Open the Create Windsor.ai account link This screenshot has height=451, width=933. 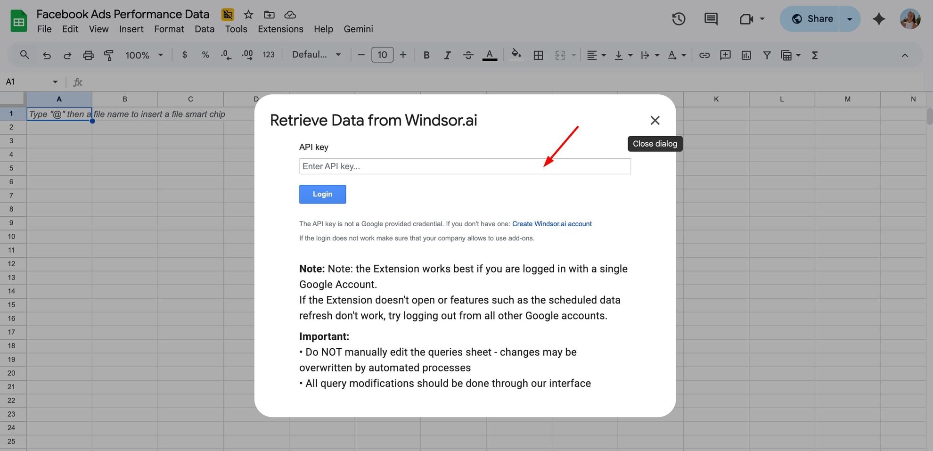552,223
